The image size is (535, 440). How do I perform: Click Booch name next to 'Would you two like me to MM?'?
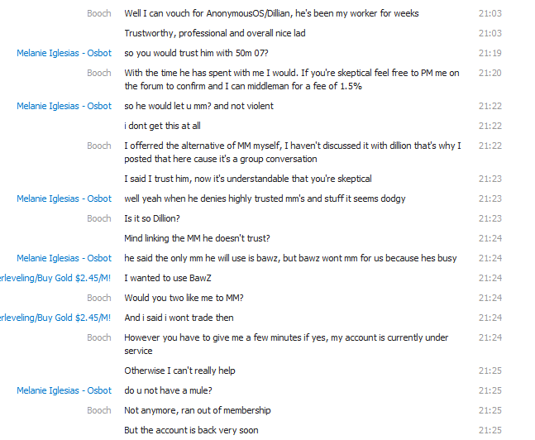pyautogui.click(x=99, y=298)
